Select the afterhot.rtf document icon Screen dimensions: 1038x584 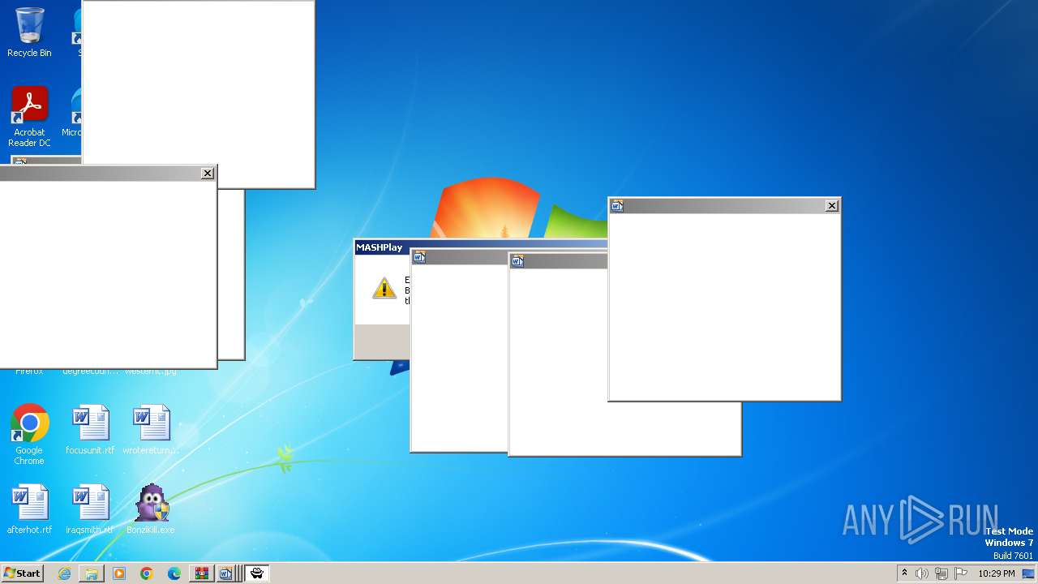(x=29, y=509)
